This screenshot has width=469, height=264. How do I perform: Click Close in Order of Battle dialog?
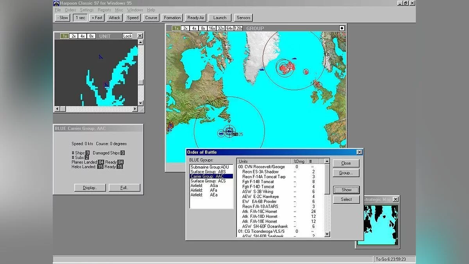[346, 163]
